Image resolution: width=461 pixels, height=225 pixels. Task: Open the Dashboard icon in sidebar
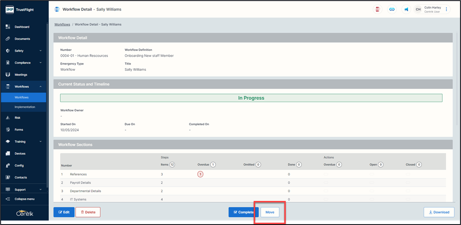click(8, 27)
